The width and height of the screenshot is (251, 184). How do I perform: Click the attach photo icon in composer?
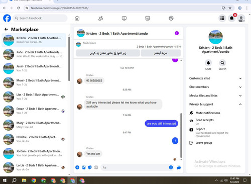(x=84, y=167)
